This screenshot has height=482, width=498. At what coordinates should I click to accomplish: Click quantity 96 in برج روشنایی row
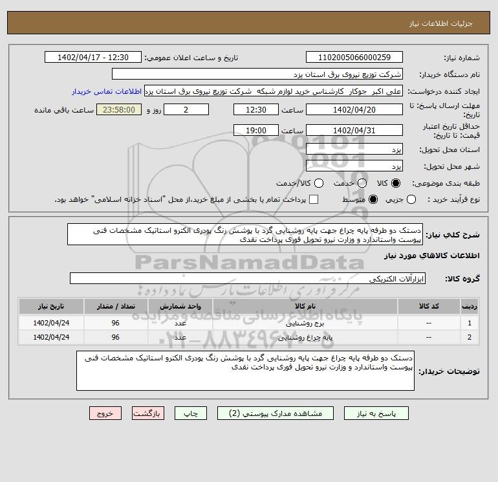(x=116, y=323)
